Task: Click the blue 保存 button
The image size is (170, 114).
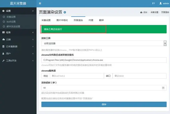Action: coord(104,104)
